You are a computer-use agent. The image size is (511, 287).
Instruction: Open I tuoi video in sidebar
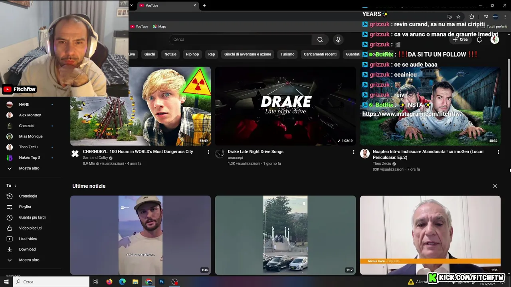28,239
